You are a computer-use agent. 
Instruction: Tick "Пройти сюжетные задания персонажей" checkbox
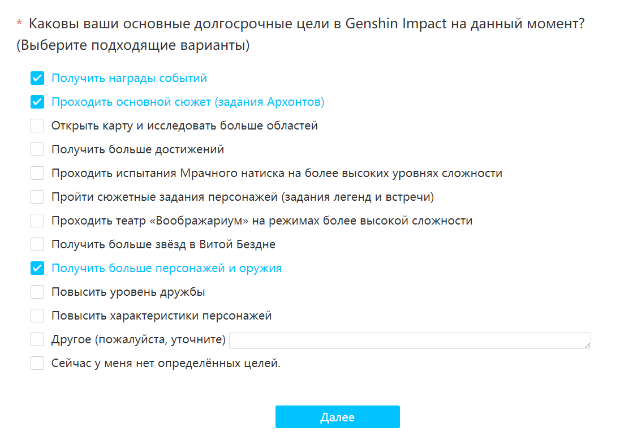(37, 197)
